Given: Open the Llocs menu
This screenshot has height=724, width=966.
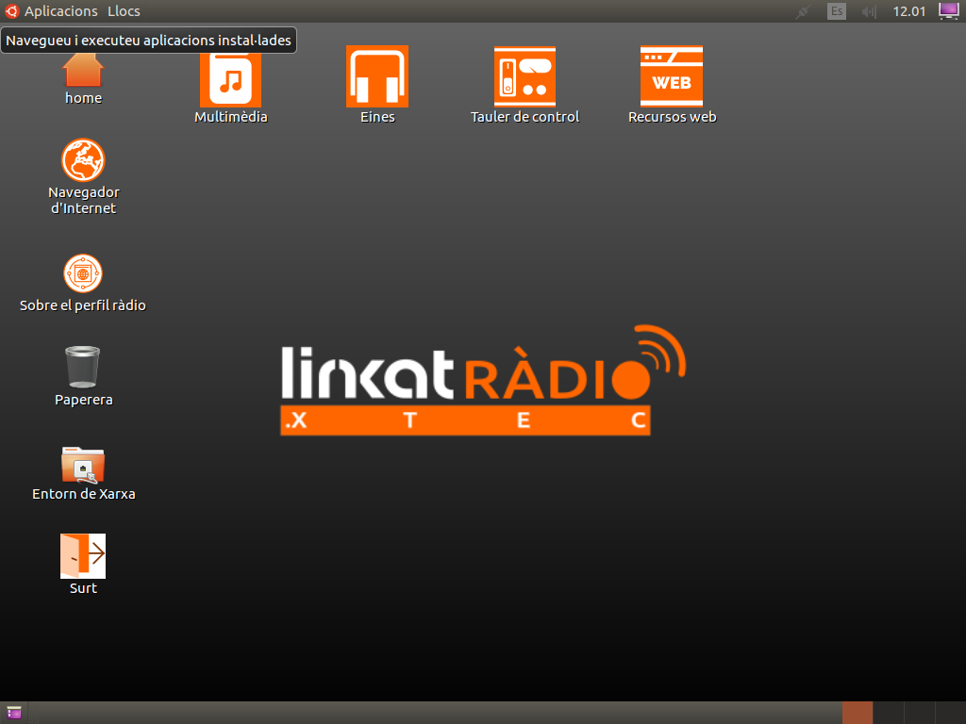Looking at the screenshot, I should [x=124, y=11].
